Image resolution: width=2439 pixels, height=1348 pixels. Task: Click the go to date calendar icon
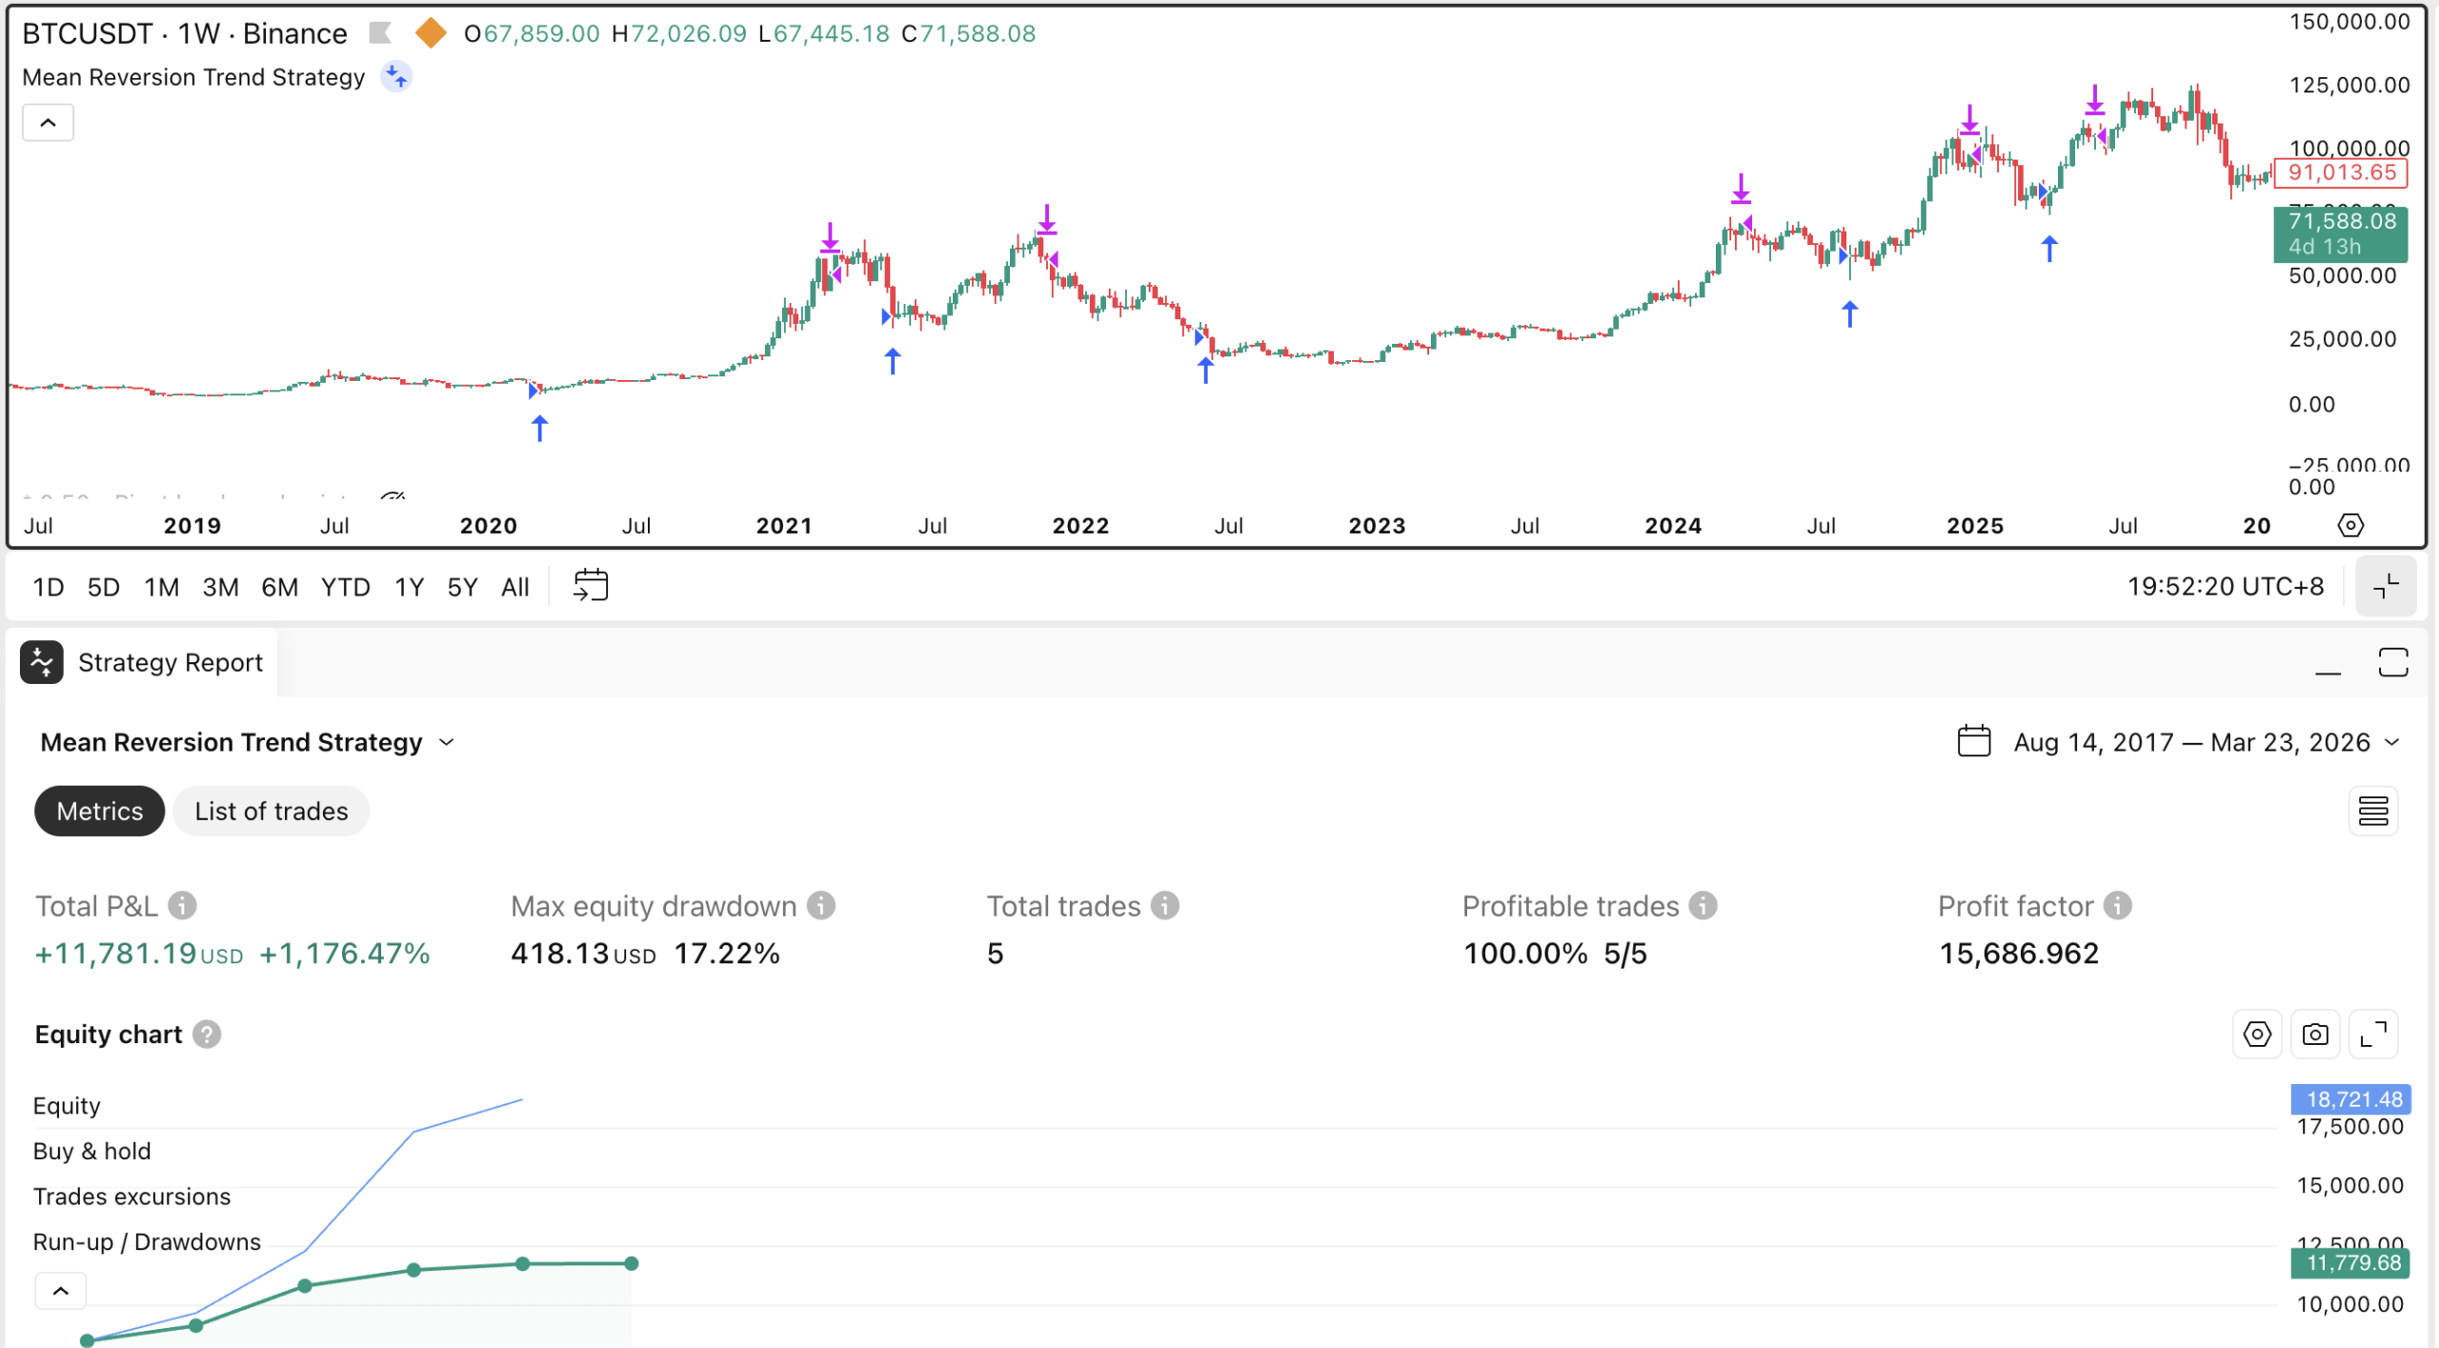[x=591, y=586]
